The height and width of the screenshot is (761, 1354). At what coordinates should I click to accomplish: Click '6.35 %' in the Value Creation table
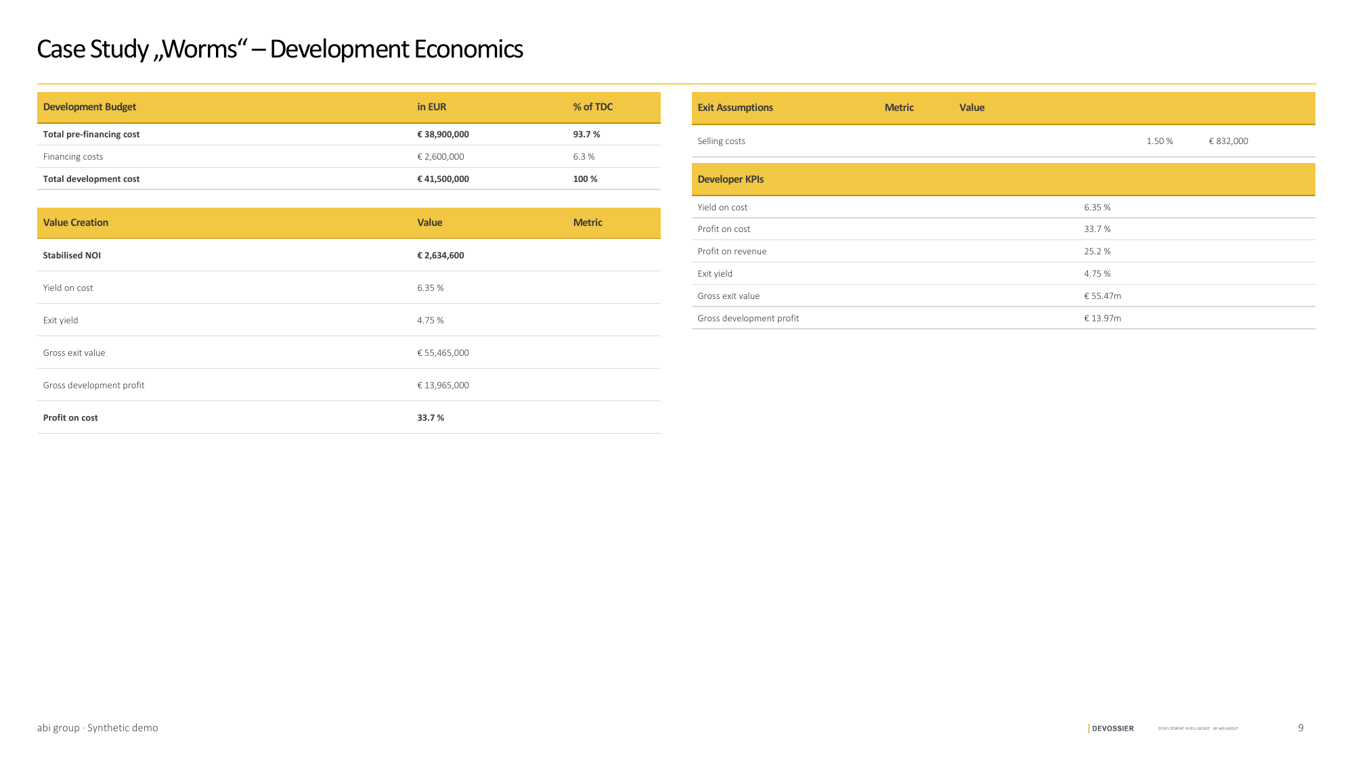click(431, 288)
